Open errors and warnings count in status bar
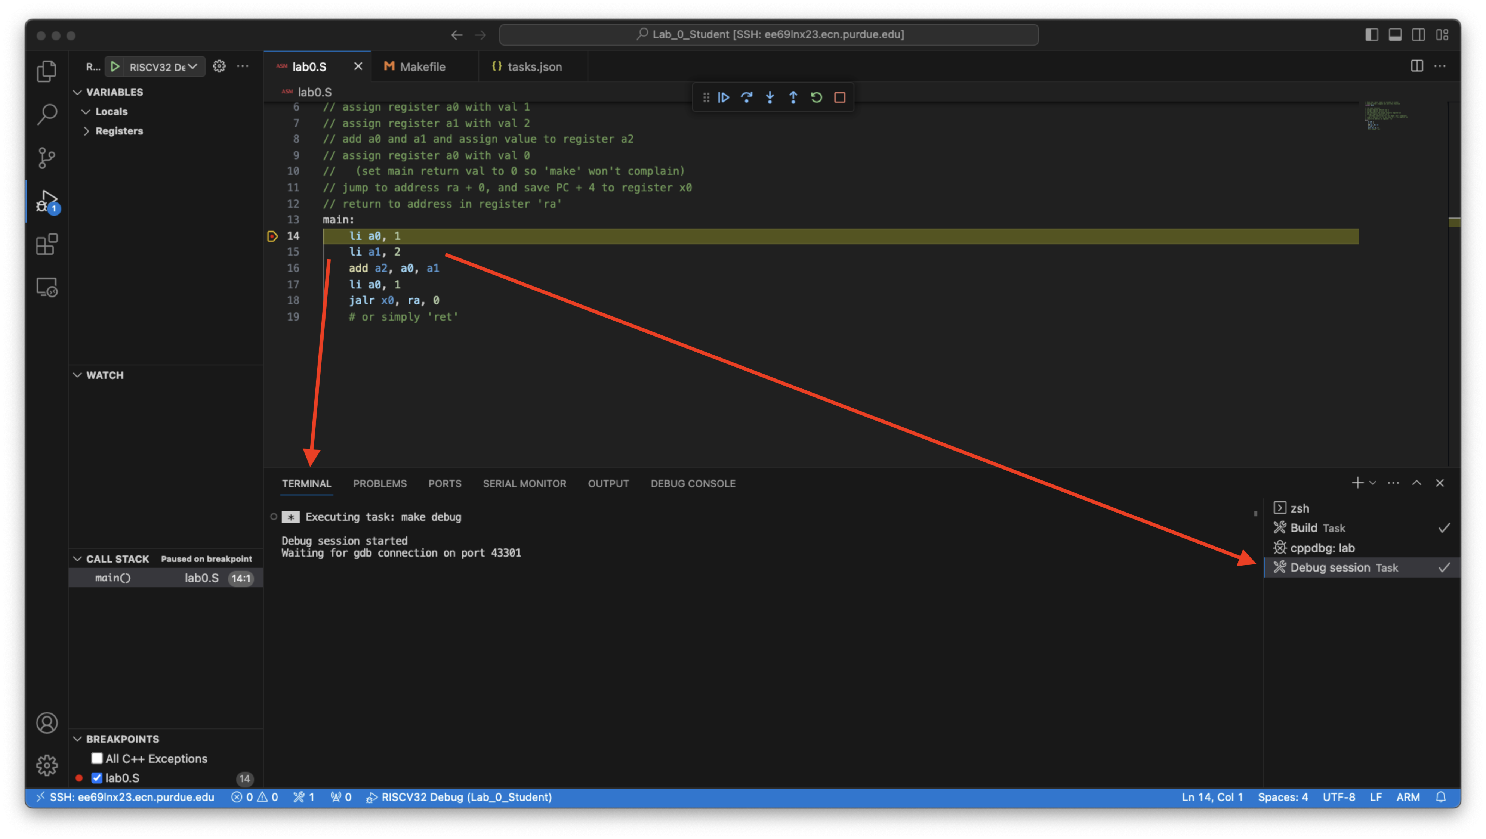The width and height of the screenshot is (1486, 839). 255,797
